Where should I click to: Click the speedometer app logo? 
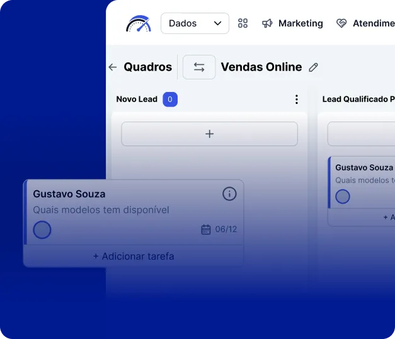(x=139, y=23)
